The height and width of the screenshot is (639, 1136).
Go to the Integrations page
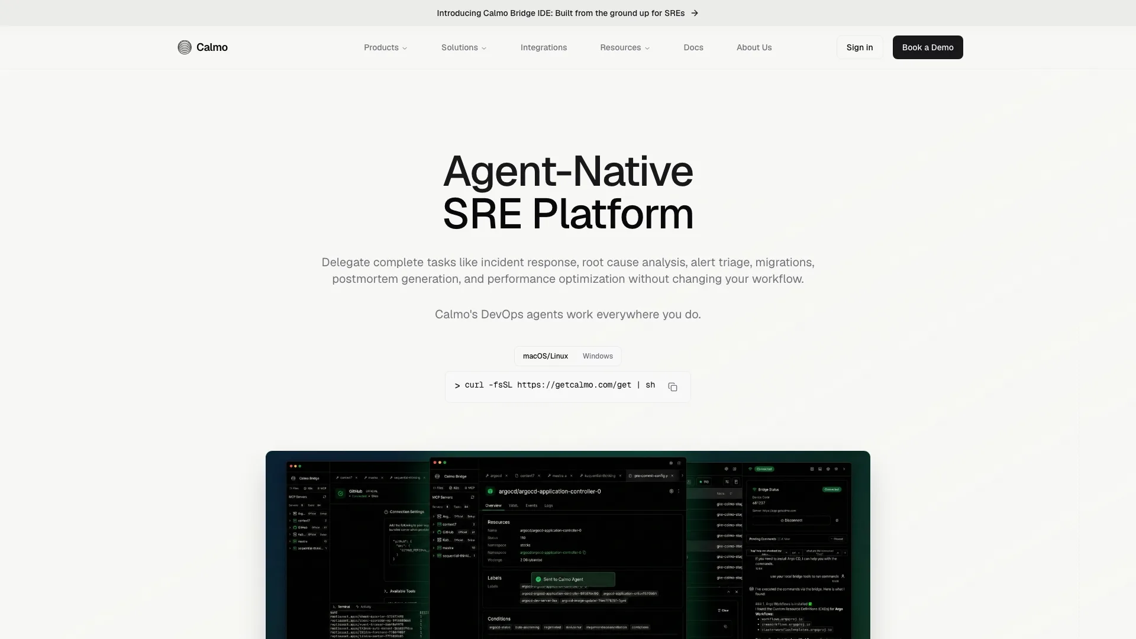pos(544,47)
